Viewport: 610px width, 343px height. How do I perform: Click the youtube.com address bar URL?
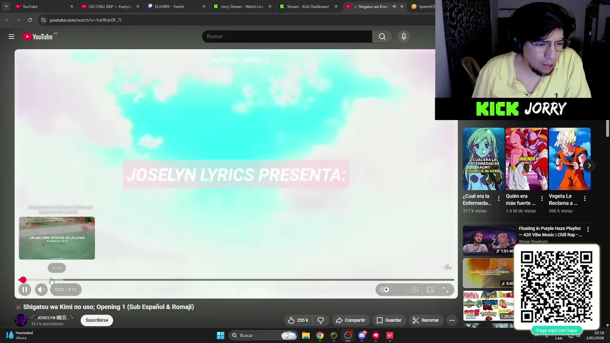85,20
